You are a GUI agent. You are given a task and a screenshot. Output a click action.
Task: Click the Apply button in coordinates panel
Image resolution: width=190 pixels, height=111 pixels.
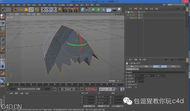click(118, 106)
